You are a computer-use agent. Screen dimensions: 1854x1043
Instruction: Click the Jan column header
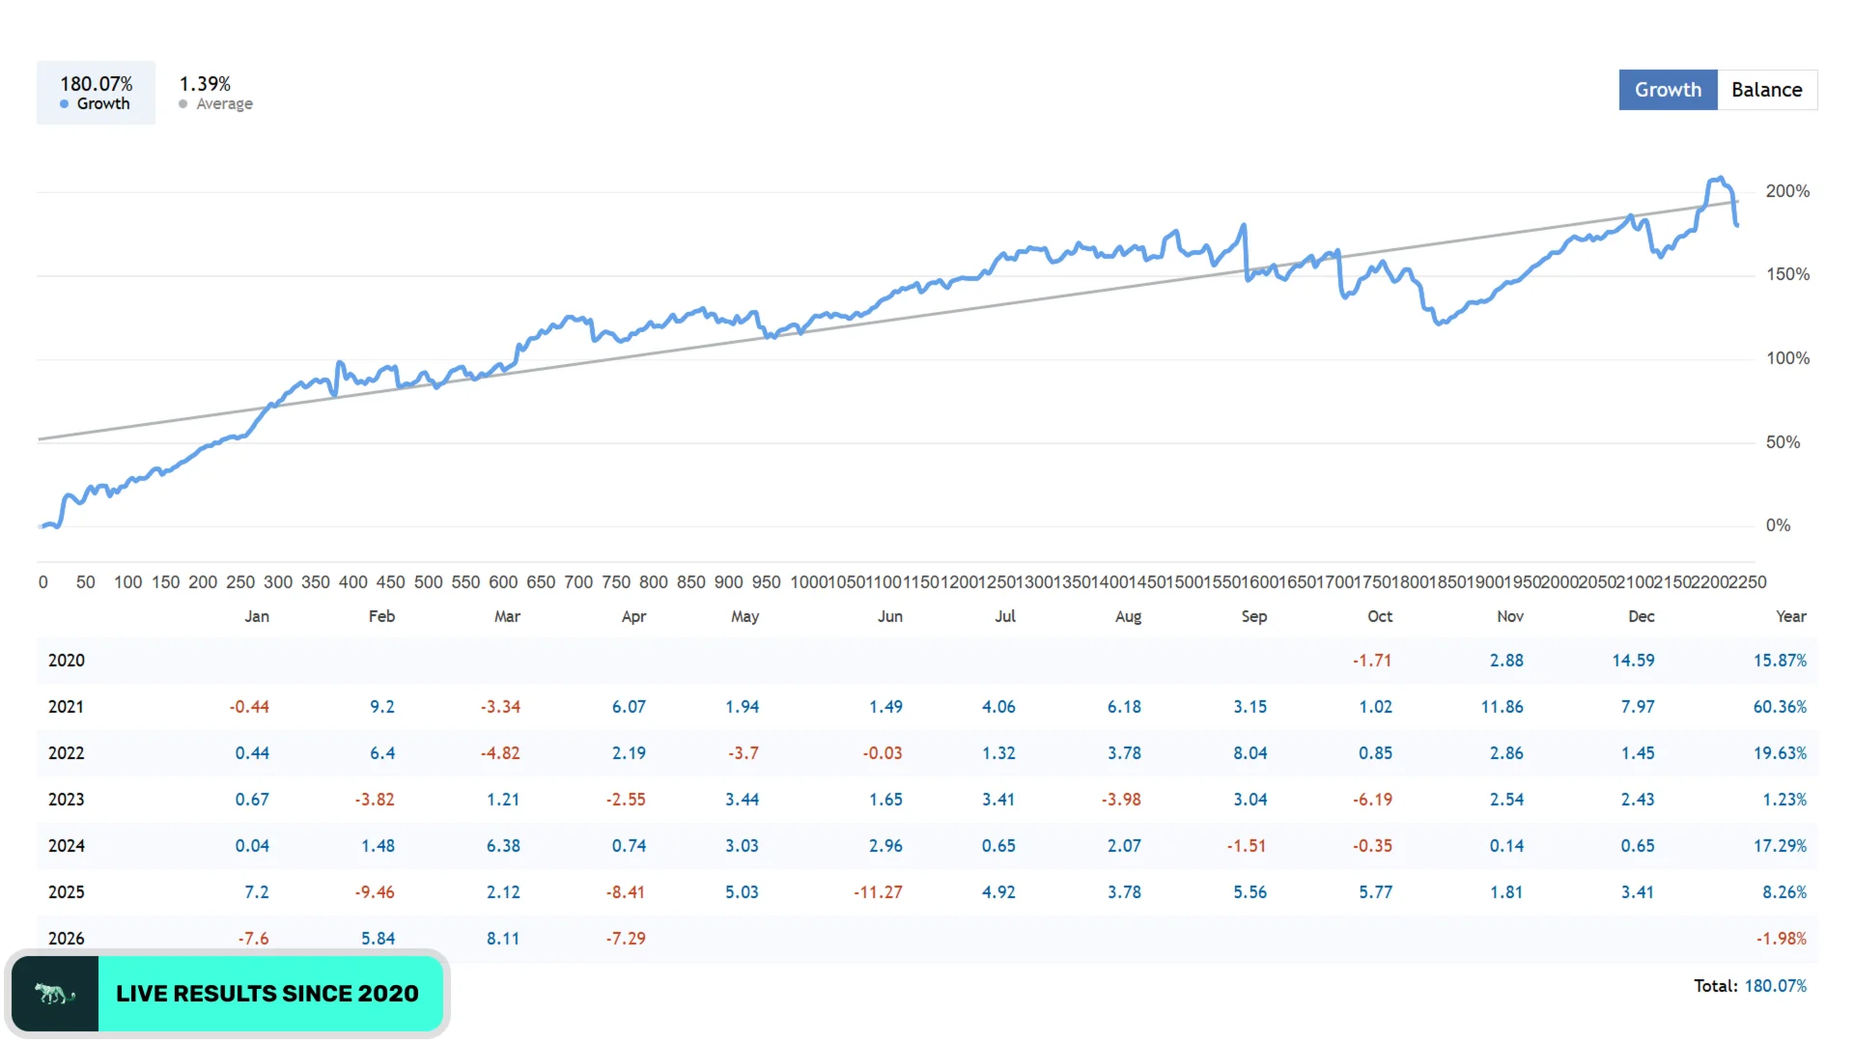tap(257, 616)
